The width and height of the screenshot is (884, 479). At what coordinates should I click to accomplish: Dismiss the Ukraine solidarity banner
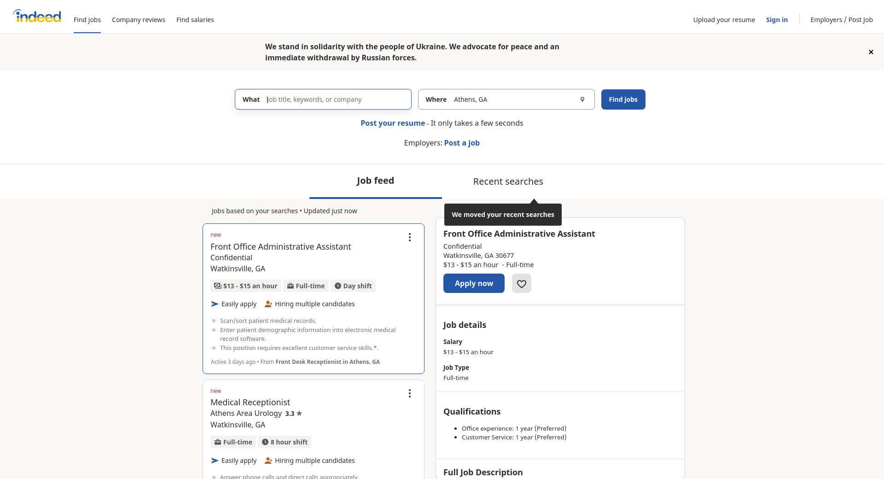pos(871,52)
